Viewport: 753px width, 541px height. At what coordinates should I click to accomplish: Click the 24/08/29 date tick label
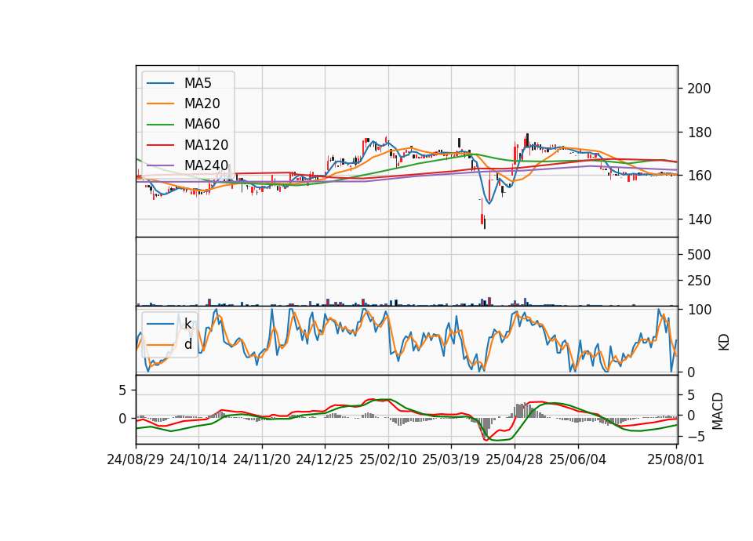coord(136,459)
